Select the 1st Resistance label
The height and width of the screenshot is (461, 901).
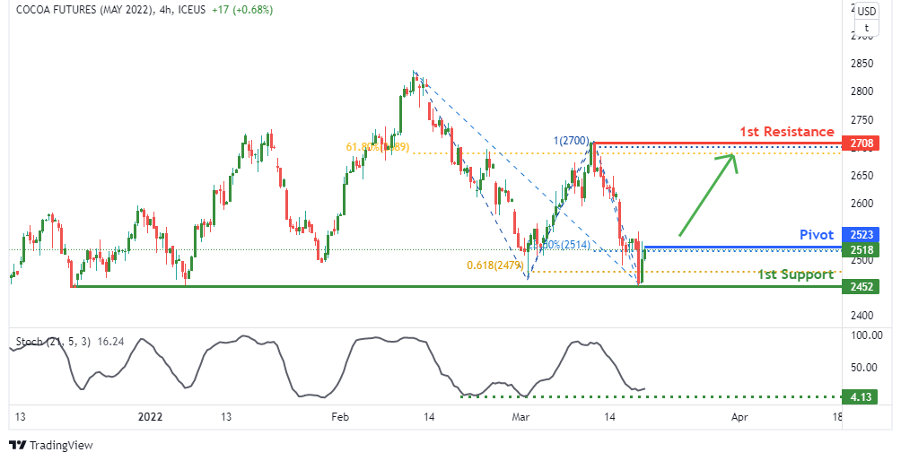786,132
